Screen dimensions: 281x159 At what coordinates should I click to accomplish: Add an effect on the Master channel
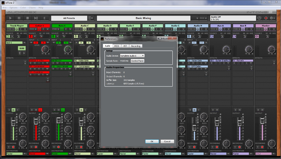click(274, 62)
